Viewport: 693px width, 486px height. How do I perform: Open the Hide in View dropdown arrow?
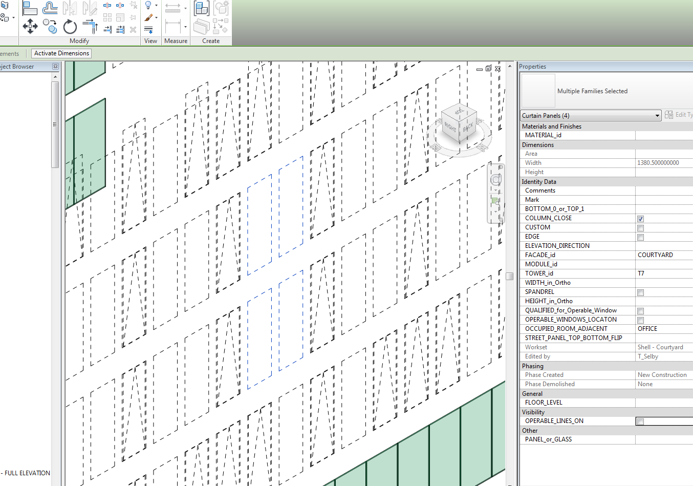(156, 5)
